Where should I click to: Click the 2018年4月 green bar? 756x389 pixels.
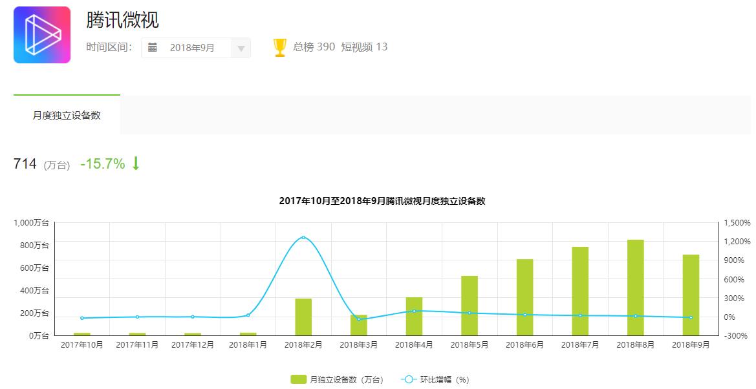414,316
